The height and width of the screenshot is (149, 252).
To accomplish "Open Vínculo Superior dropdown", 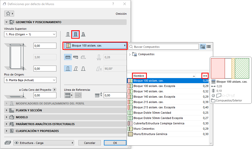I will 30,34.
